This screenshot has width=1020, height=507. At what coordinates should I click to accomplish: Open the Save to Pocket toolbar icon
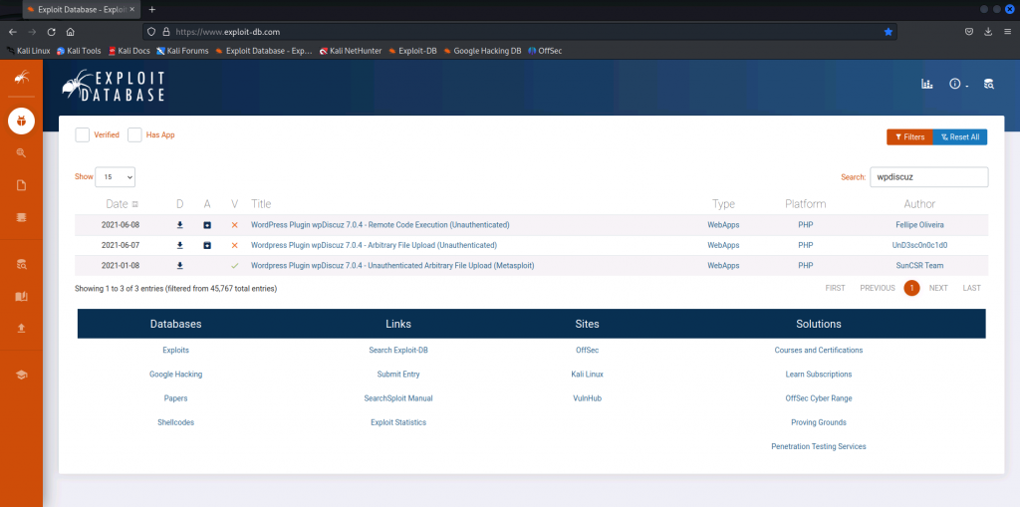click(968, 31)
